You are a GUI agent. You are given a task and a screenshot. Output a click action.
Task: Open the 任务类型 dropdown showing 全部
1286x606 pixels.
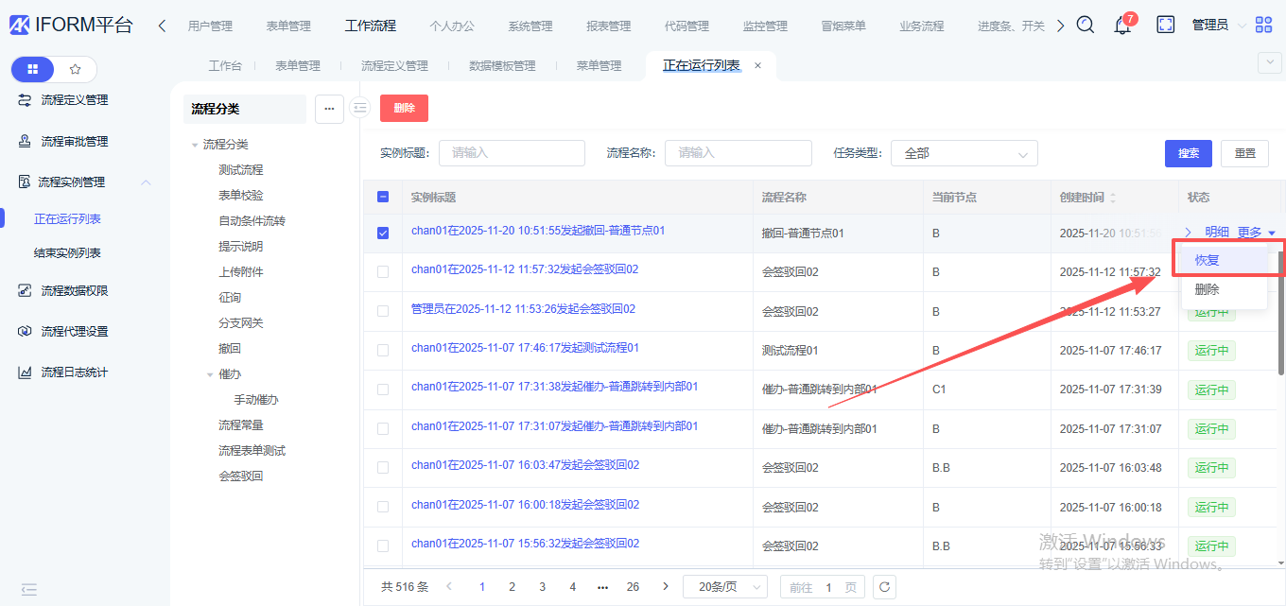click(x=964, y=153)
